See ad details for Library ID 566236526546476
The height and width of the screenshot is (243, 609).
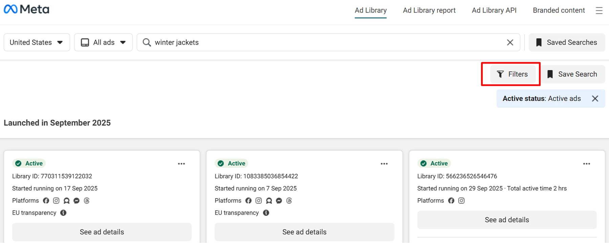pos(506,220)
